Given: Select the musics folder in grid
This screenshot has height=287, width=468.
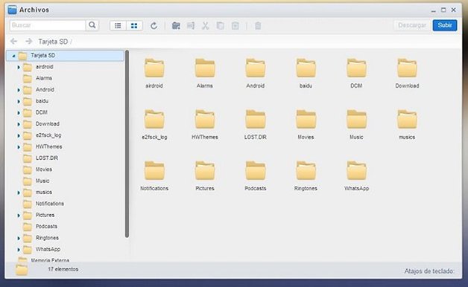Looking at the screenshot, I should point(407,124).
